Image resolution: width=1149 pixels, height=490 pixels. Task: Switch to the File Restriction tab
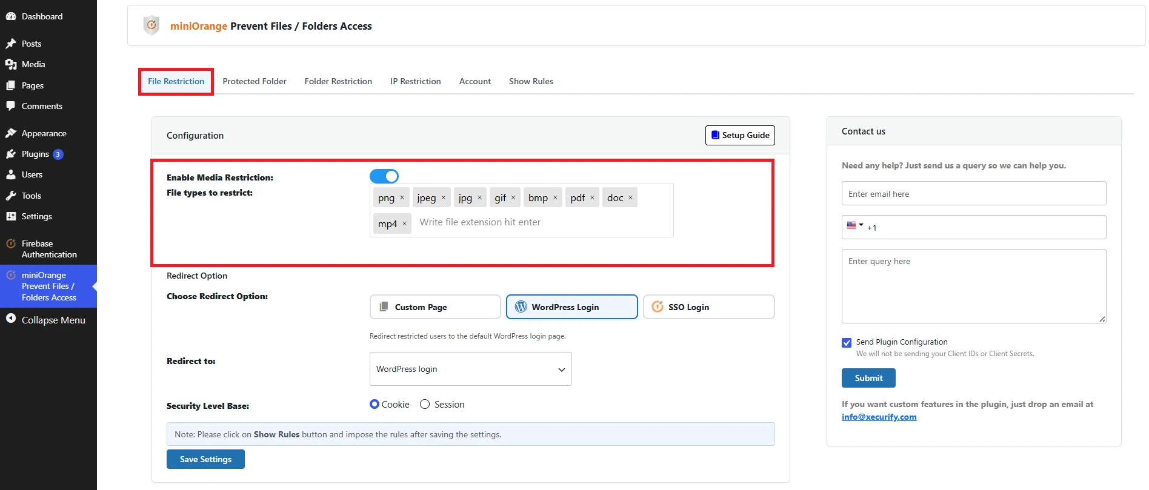point(176,81)
